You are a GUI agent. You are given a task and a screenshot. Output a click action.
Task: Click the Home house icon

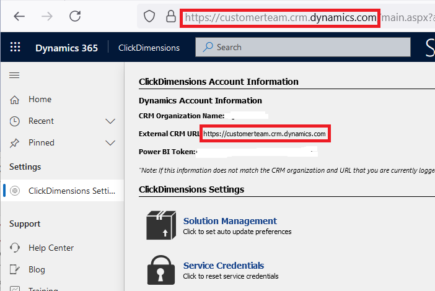[x=14, y=100]
